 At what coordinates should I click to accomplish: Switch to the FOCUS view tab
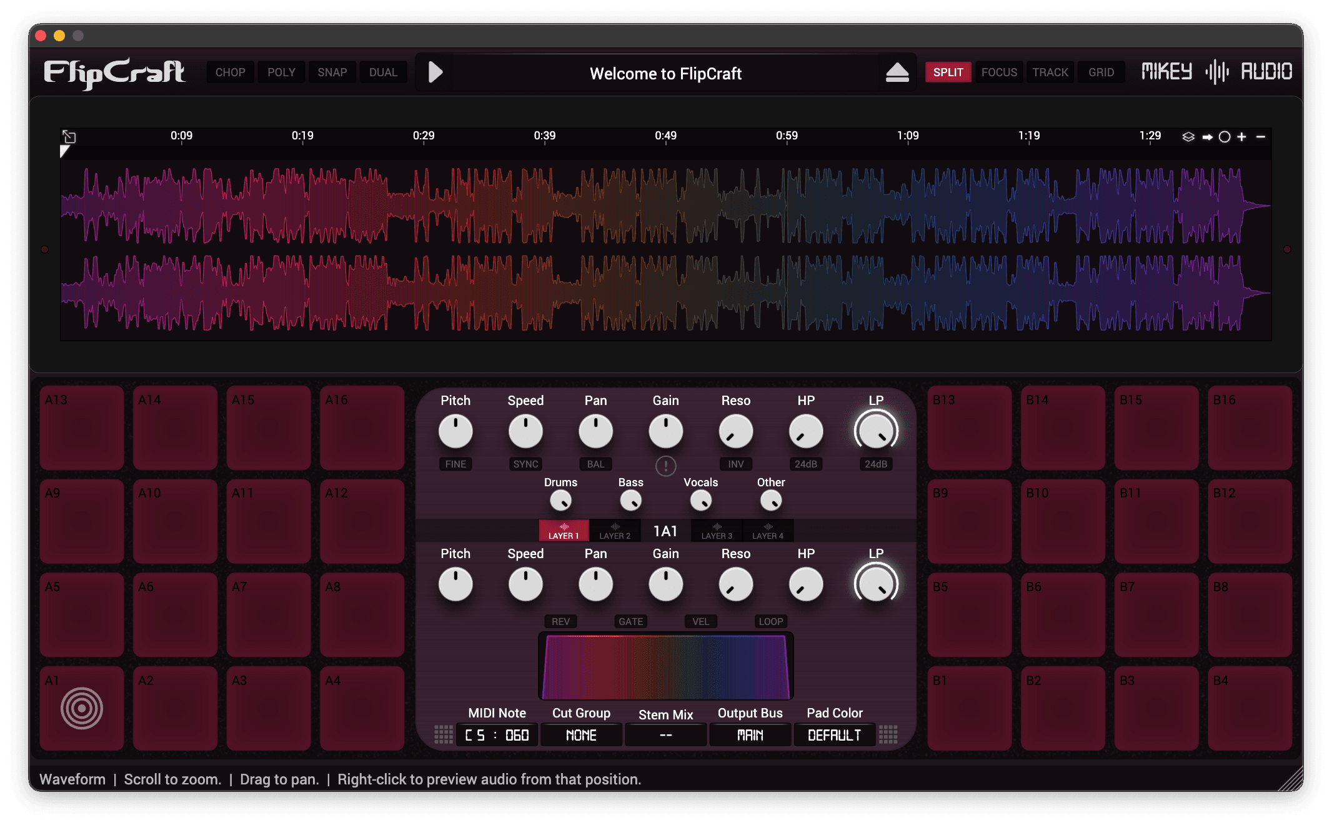(x=999, y=72)
